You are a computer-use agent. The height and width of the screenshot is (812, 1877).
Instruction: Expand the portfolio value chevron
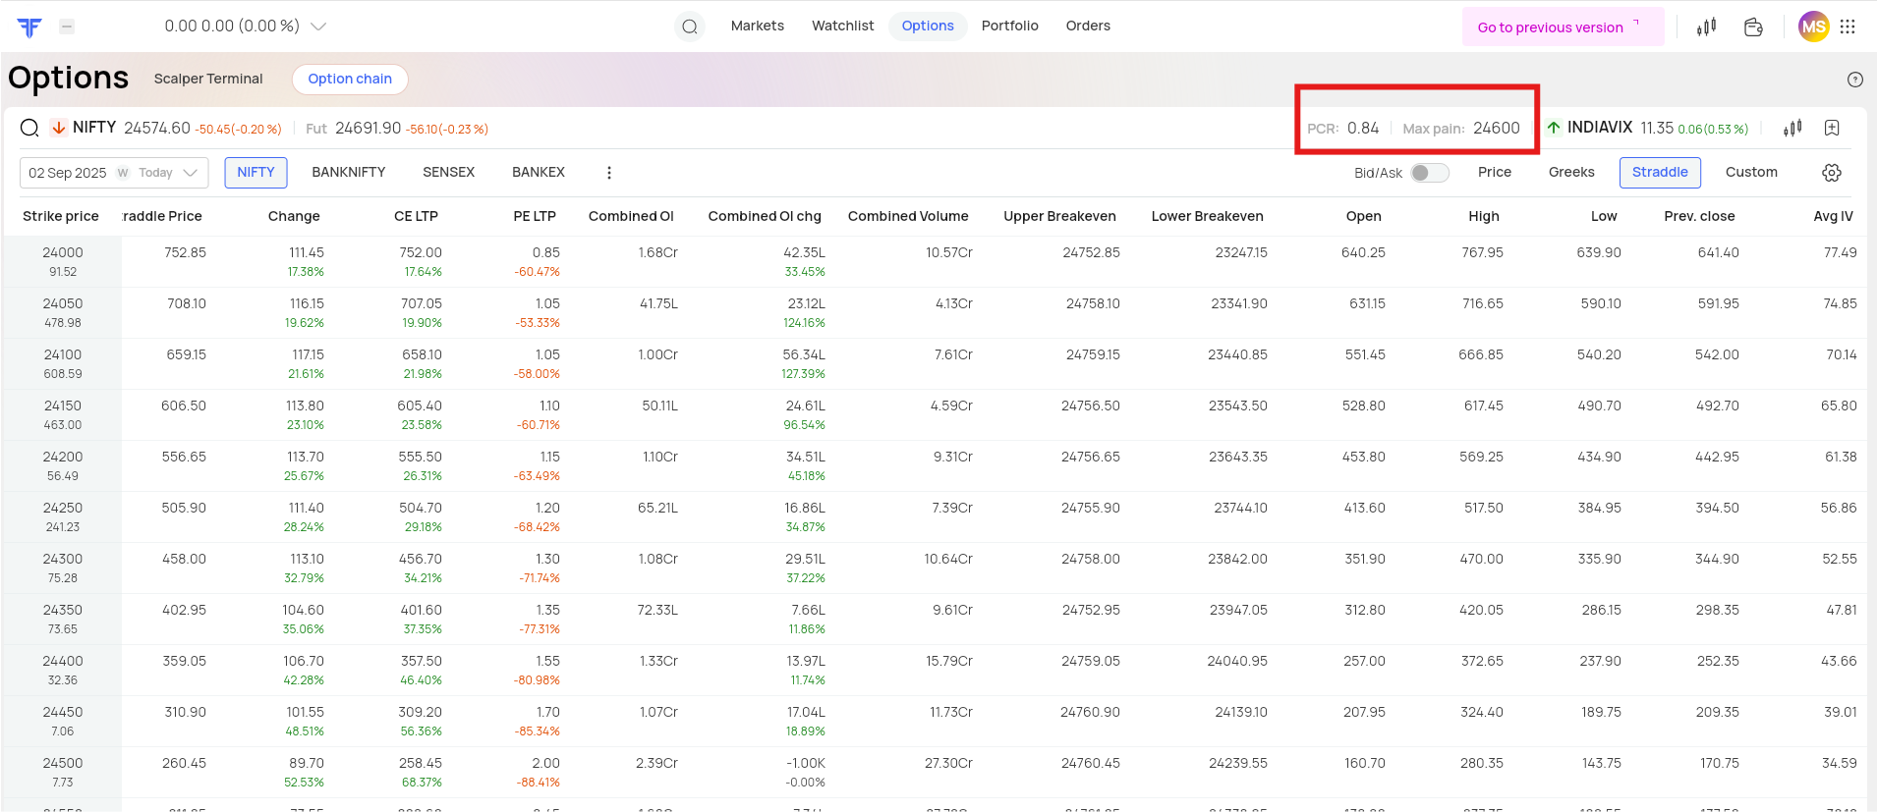tap(318, 27)
